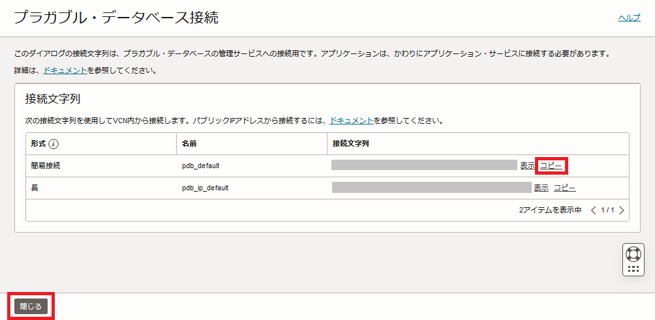This screenshot has width=655, height=320.
Task: Click the 名前 column header
Action: tap(189, 143)
